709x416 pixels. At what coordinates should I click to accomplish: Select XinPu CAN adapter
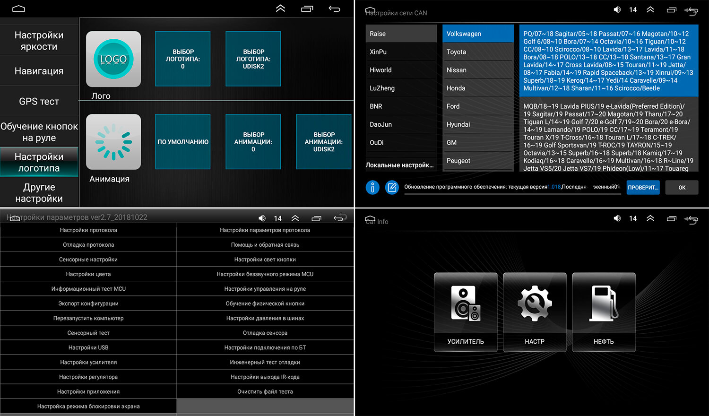(401, 52)
